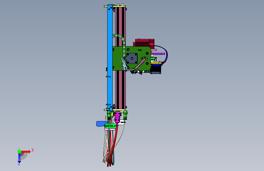Select the blue tag beside the DATA label
Image resolution: width=264 pixels, height=171 pixels.
(101, 124)
